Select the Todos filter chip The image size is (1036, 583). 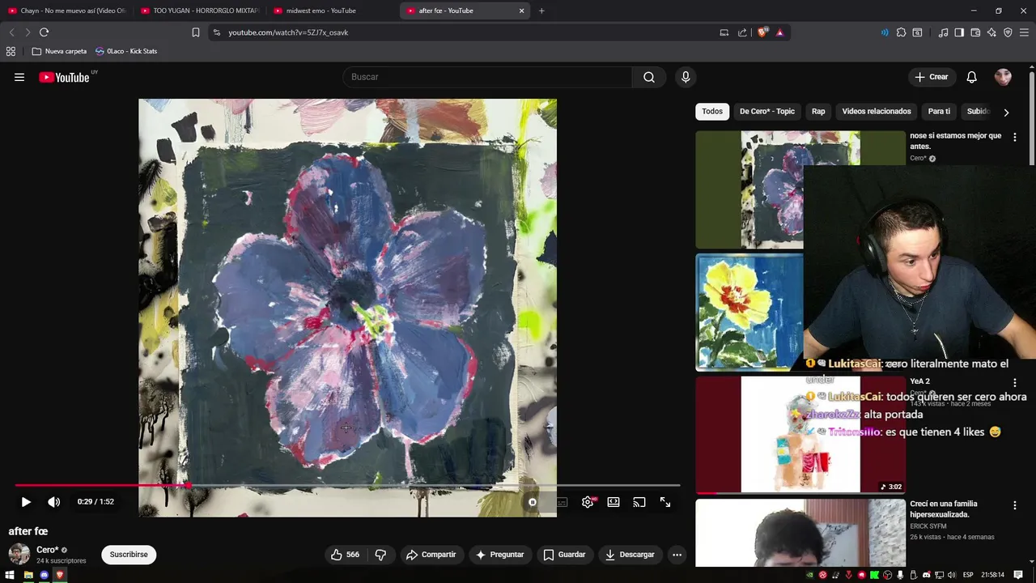[712, 111]
